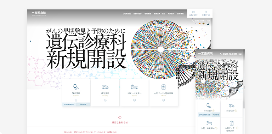The height and width of the screenshot is (134, 272).
Task: Open the 診療科紹介 navigation menu item
Action: (x=137, y=13)
